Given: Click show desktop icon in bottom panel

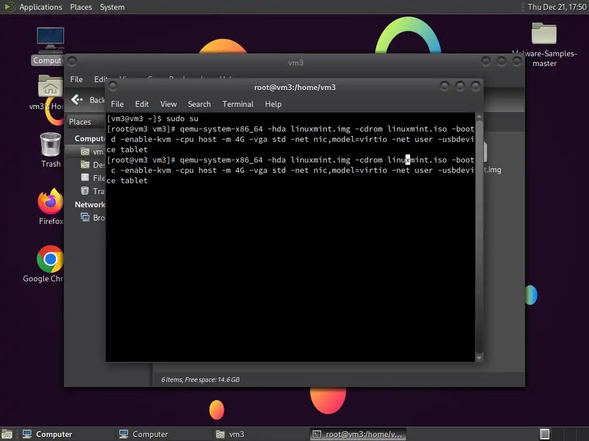Looking at the screenshot, I should click(x=7, y=434).
